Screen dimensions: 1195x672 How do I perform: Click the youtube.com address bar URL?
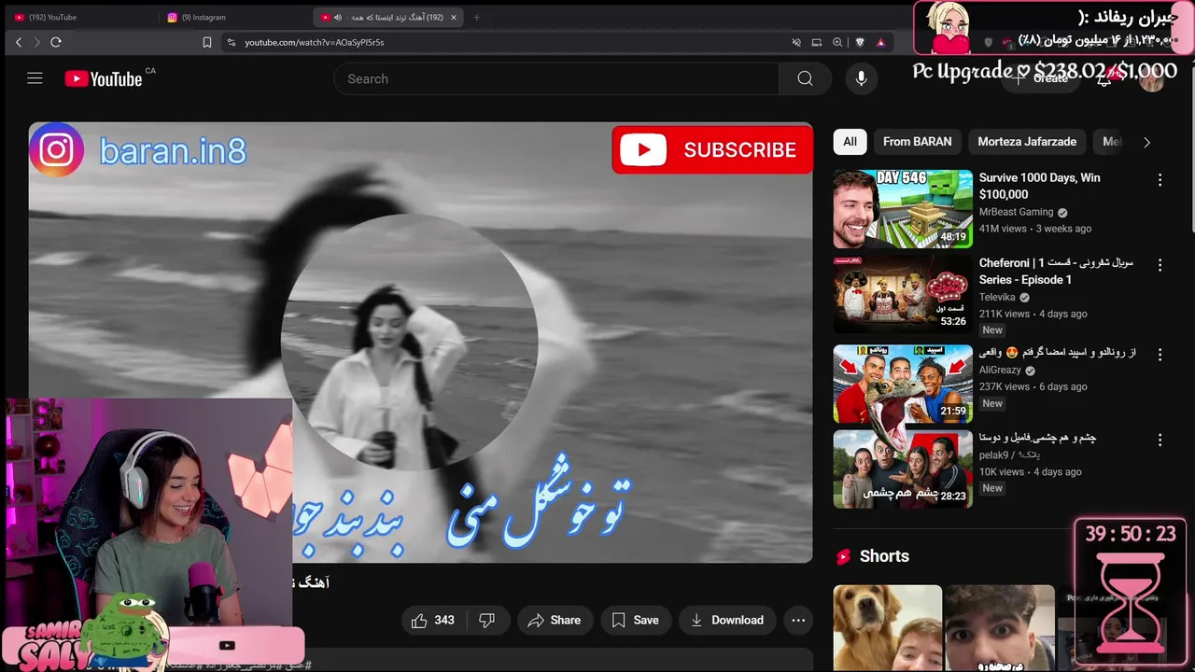tap(315, 42)
